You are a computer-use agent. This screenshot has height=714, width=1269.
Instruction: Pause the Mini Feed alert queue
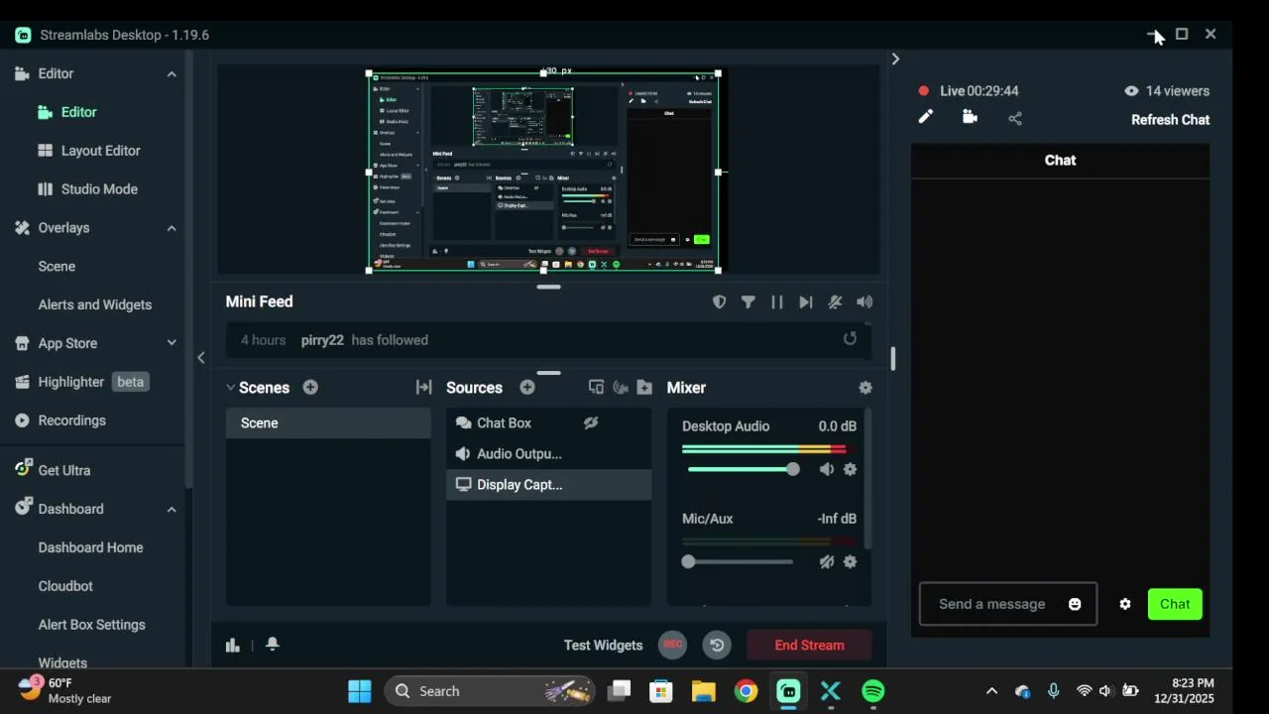coord(777,302)
